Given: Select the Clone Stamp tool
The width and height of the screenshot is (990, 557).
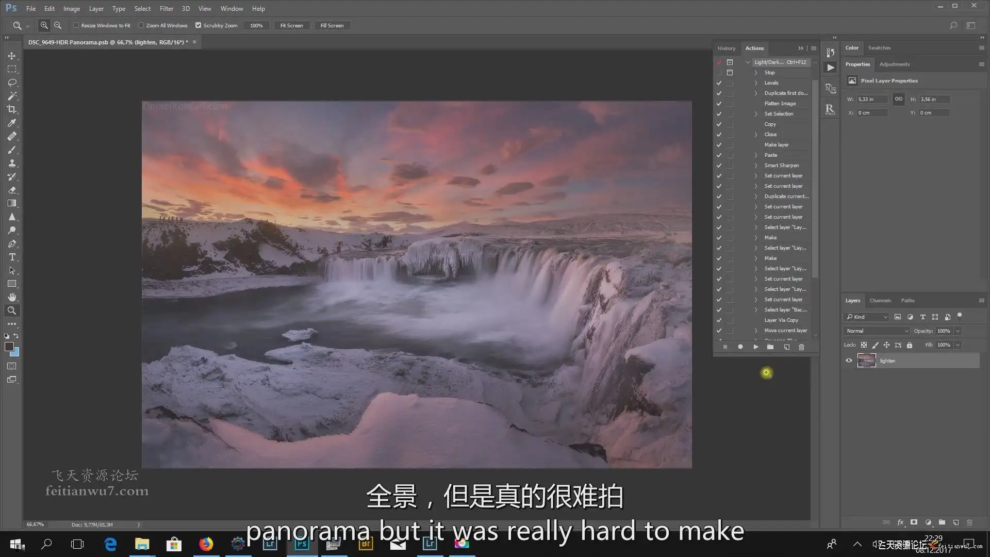Looking at the screenshot, I should tap(12, 163).
